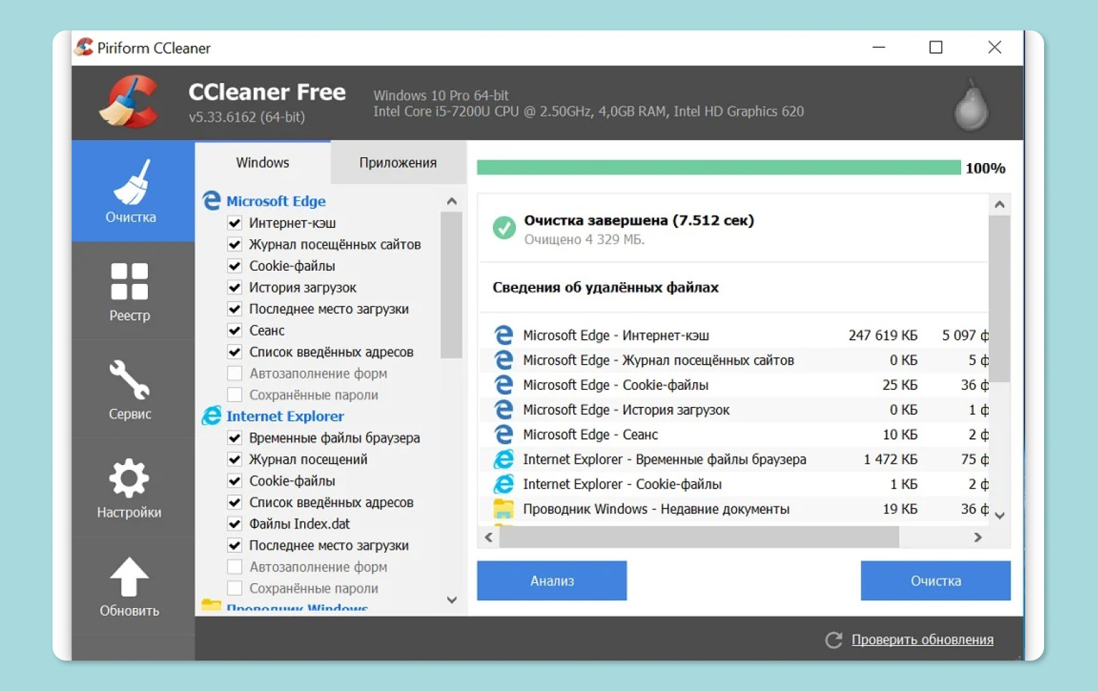Screen dimensions: 1098x691
Task: Click refresh icon beside Проверить обновления
Action: 834,640
